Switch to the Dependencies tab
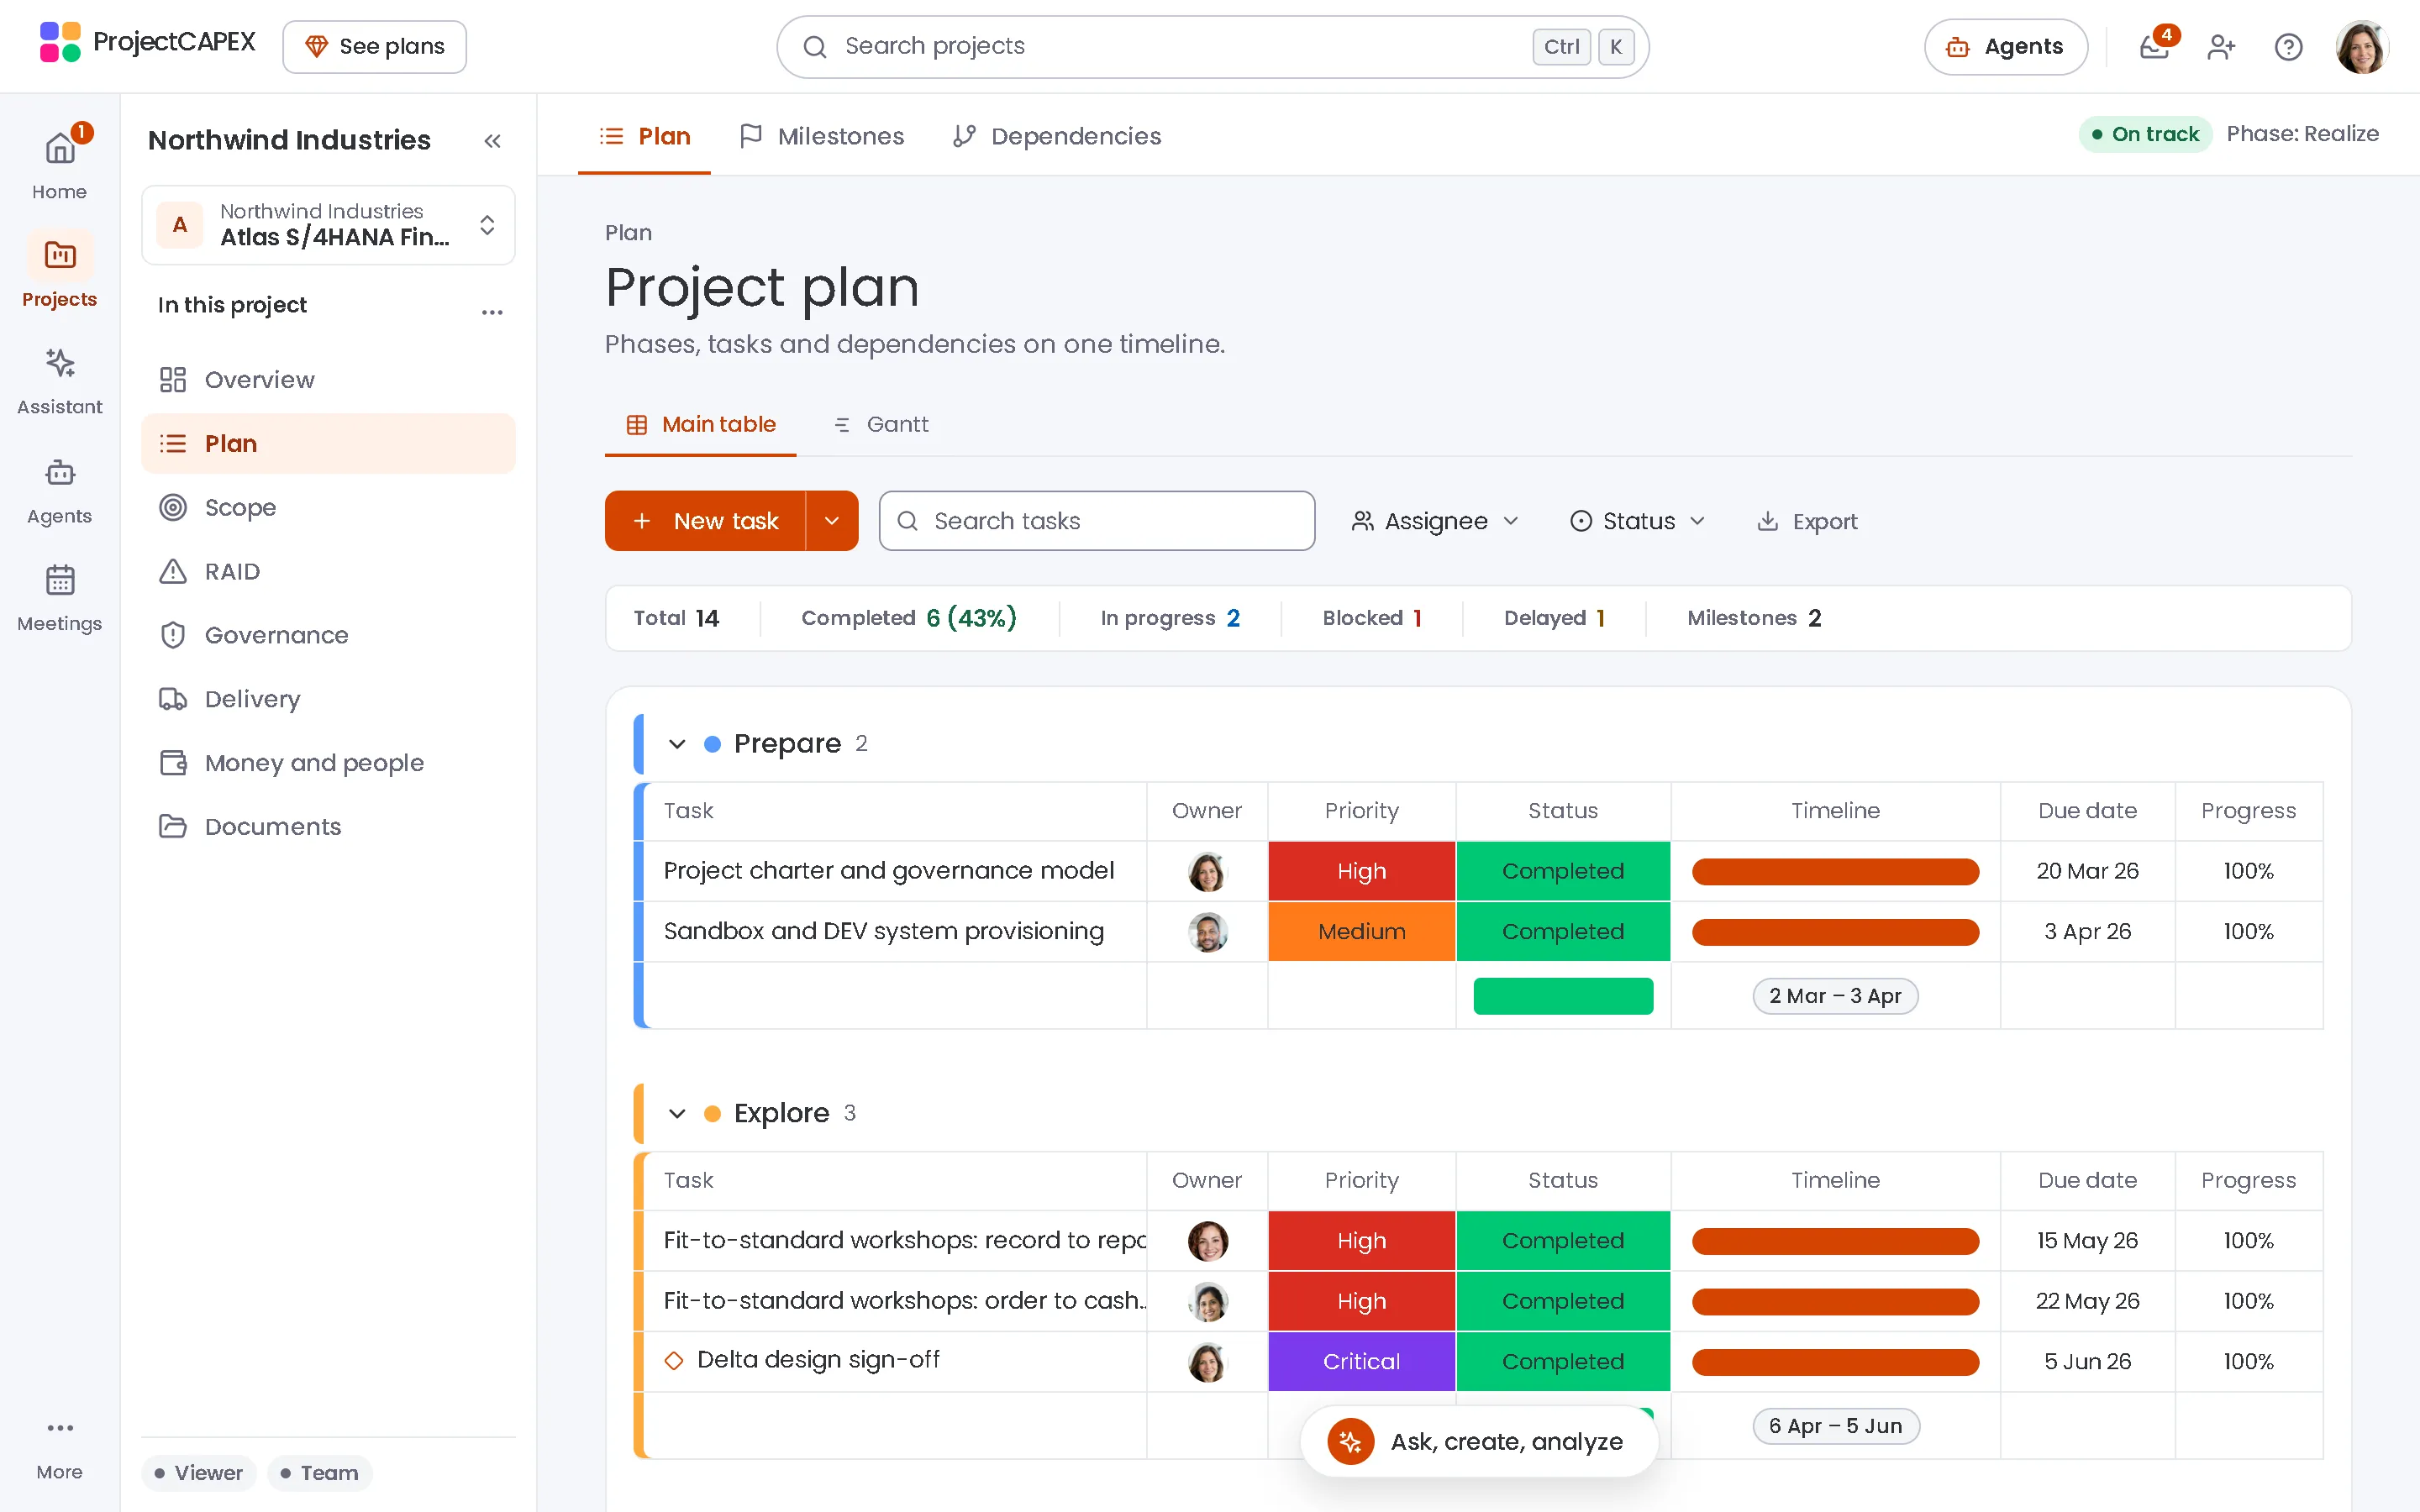The width and height of the screenshot is (2420, 1512). 1057,136
